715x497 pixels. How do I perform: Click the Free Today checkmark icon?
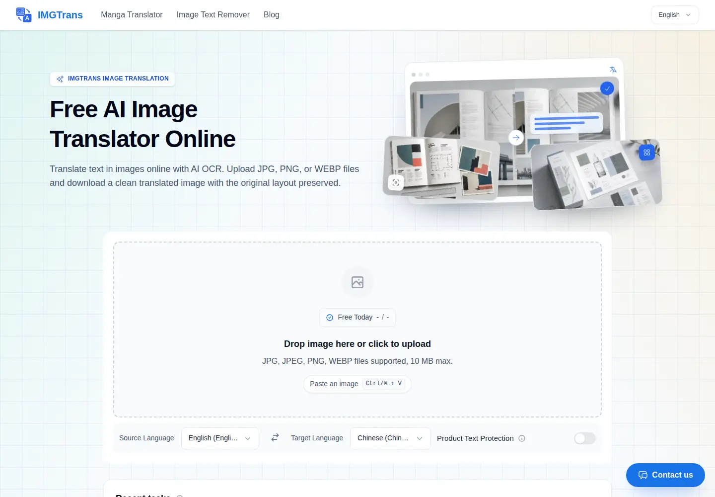330,318
